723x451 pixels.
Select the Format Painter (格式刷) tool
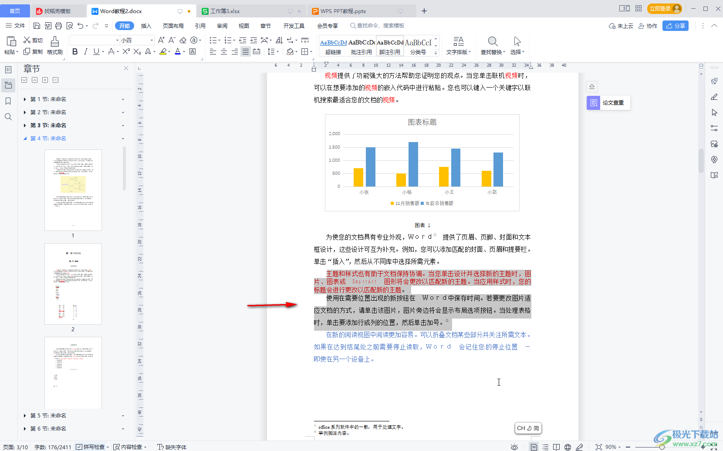coord(55,45)
